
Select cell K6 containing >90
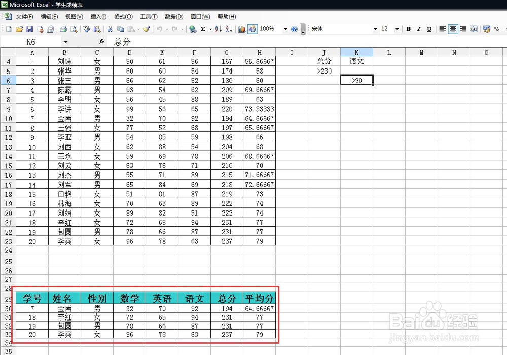tap(356, 80)
